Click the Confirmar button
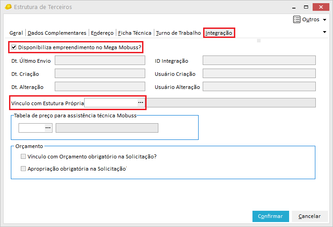Screen dimensions: 333x227 [x=271, y=216]
